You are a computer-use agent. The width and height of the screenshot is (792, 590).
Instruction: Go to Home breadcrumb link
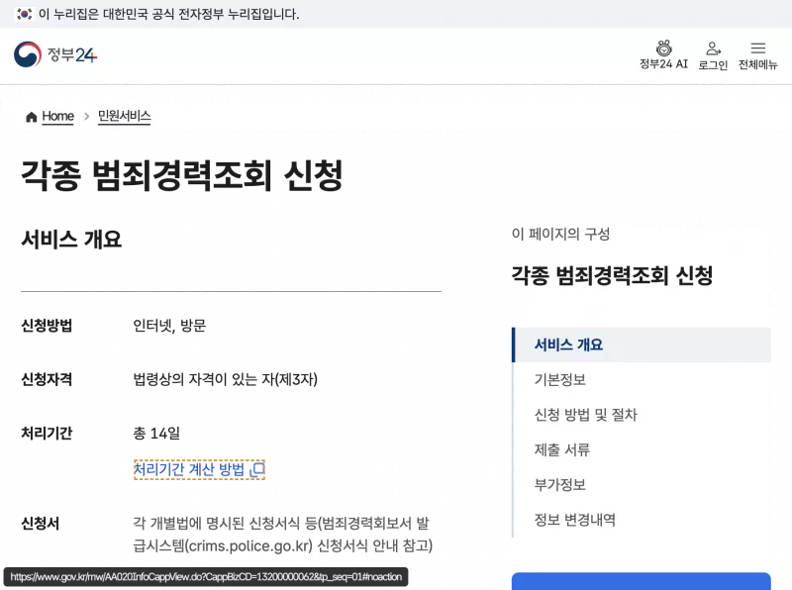coord(58,116)
